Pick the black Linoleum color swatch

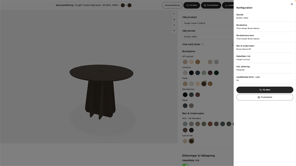(191, 73)
